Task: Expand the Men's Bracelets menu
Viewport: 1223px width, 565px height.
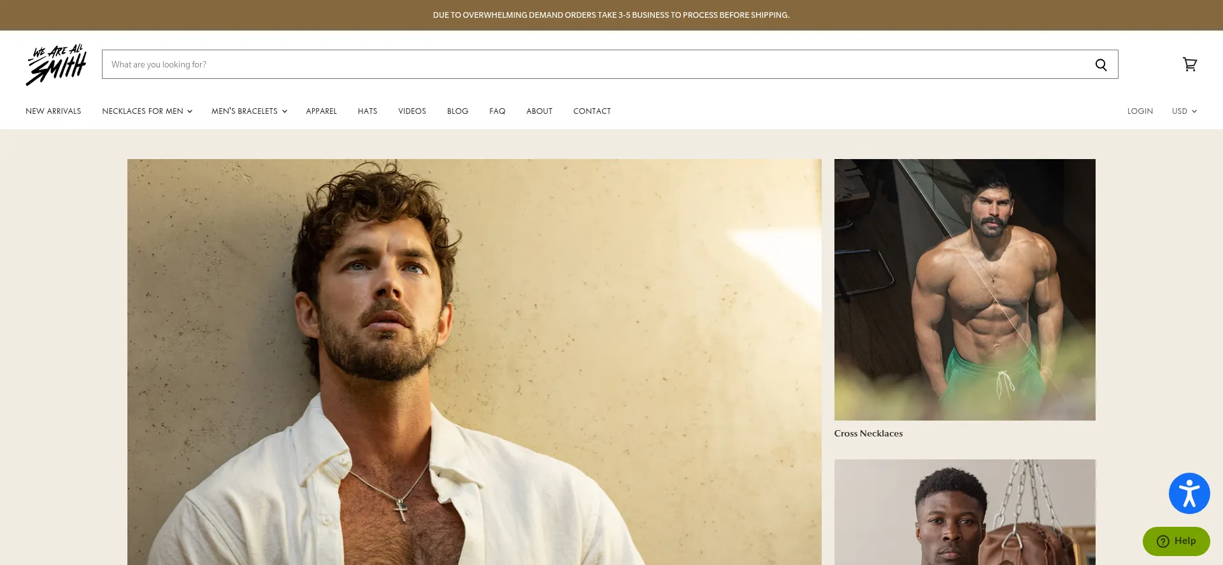Action: [x=249, y=111]
